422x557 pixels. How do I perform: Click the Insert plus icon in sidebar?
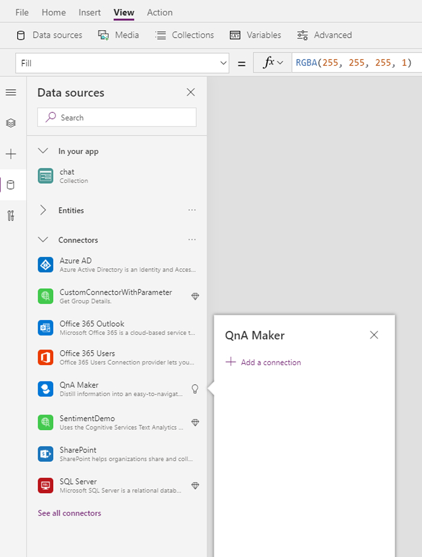11,154
